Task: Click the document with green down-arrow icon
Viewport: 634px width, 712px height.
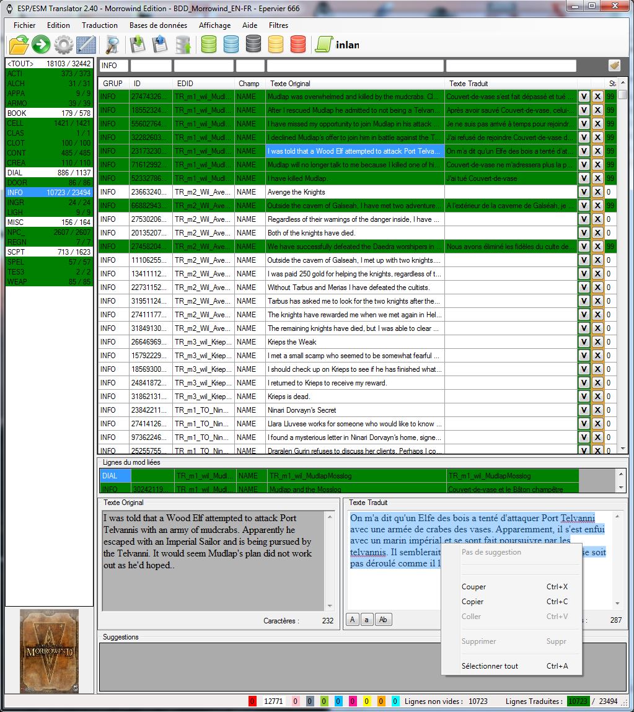Action: click(x=138, y=45)
